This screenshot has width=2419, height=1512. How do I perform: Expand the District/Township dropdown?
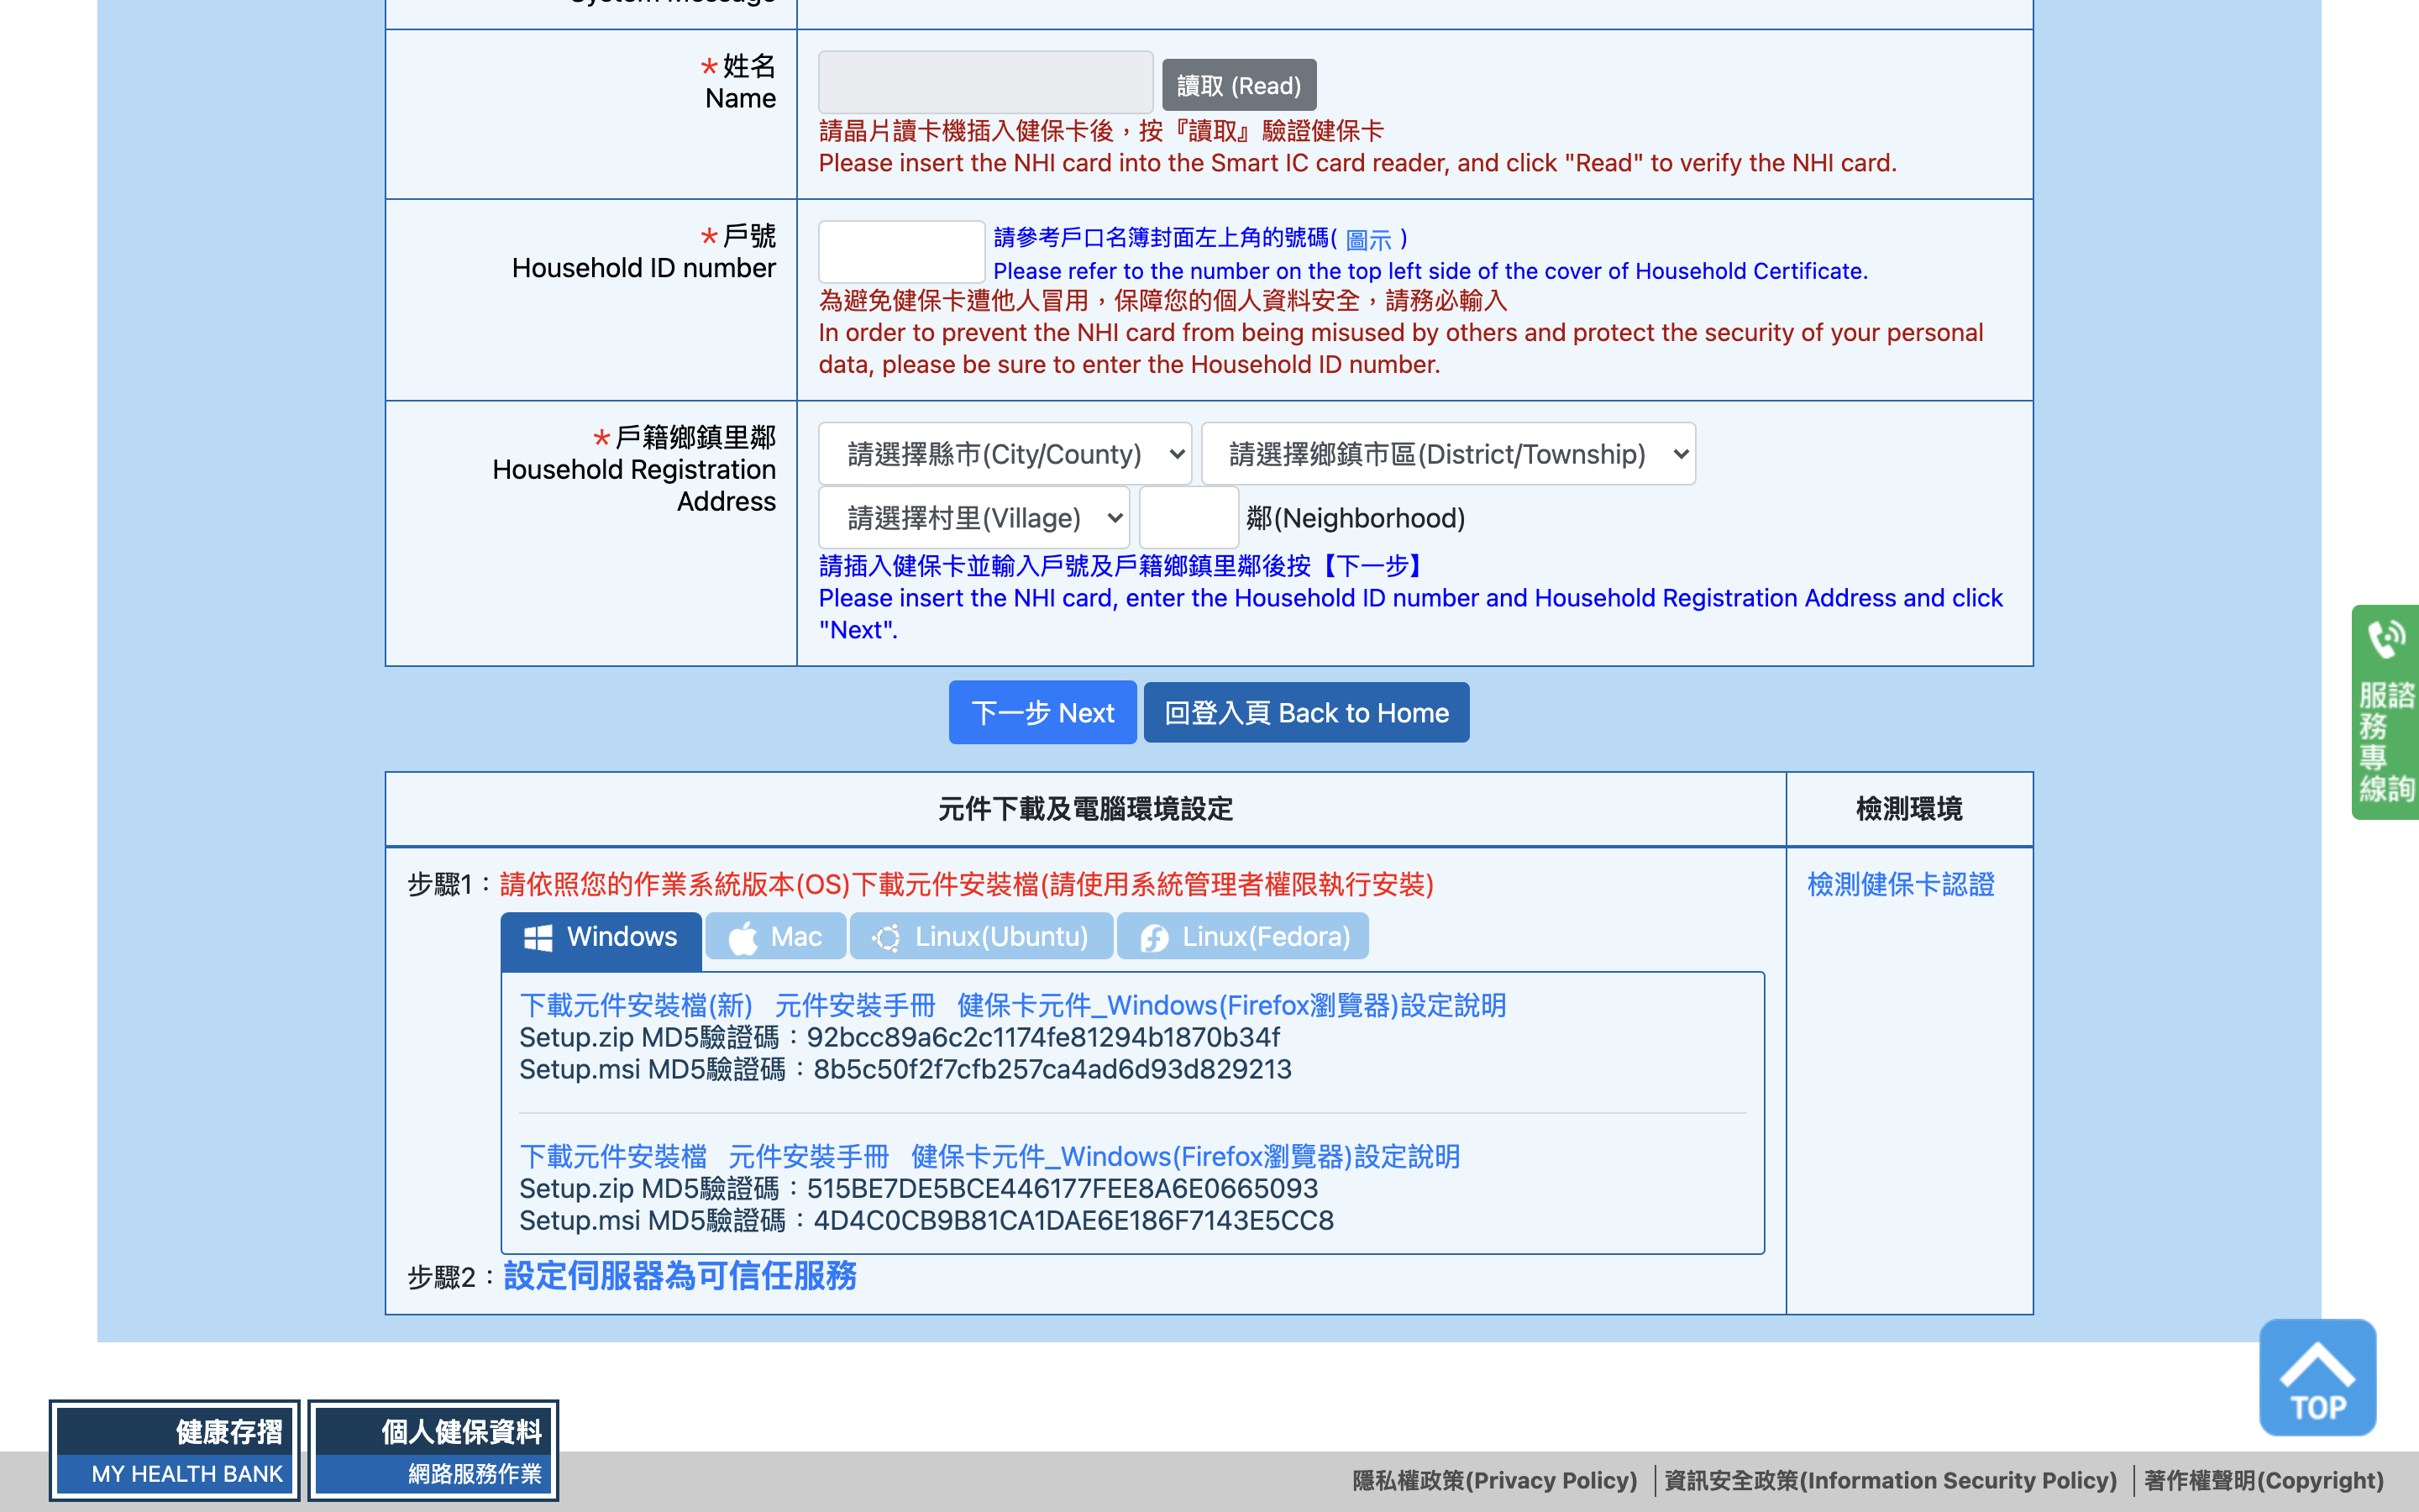coord(1447,454)
